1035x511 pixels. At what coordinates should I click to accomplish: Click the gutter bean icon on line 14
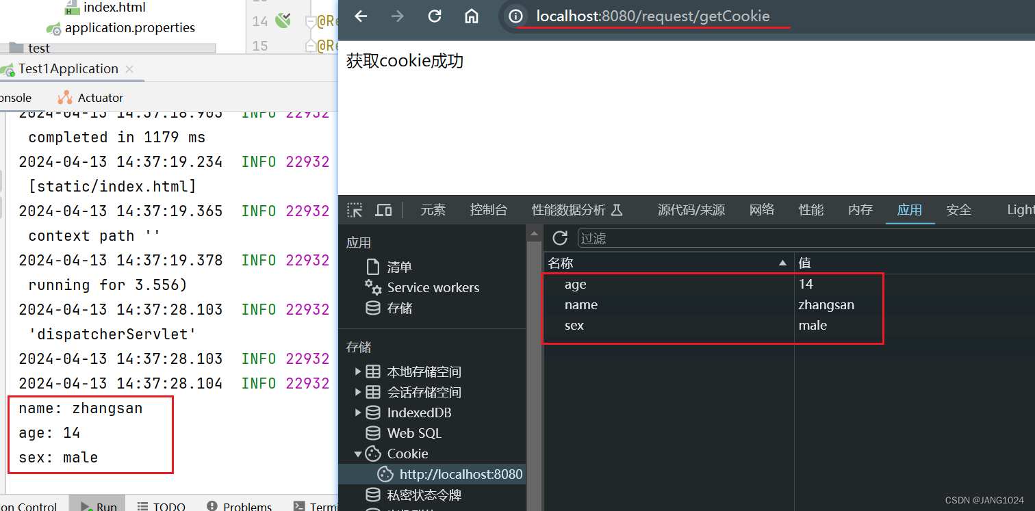[x=282, y=21]
